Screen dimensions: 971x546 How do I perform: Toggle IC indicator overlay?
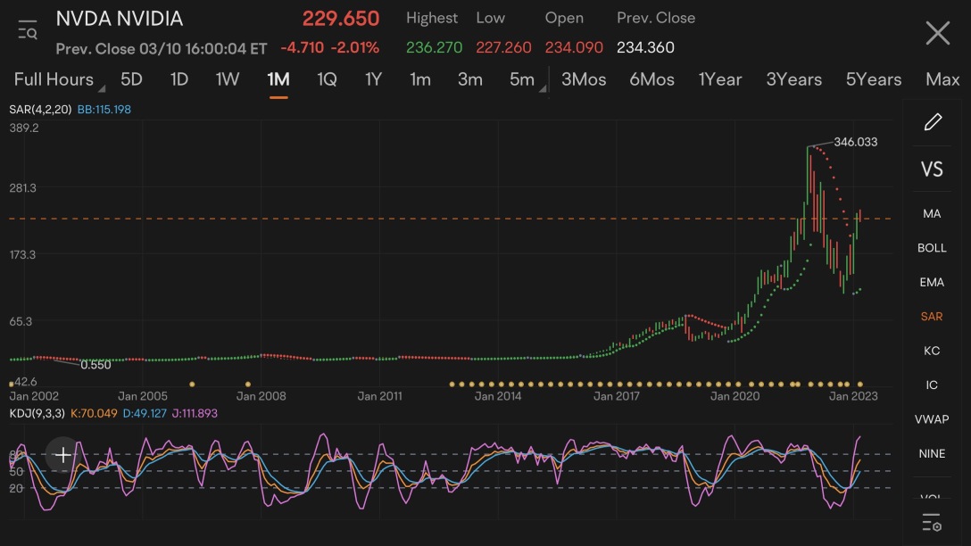tap(932, 385)
